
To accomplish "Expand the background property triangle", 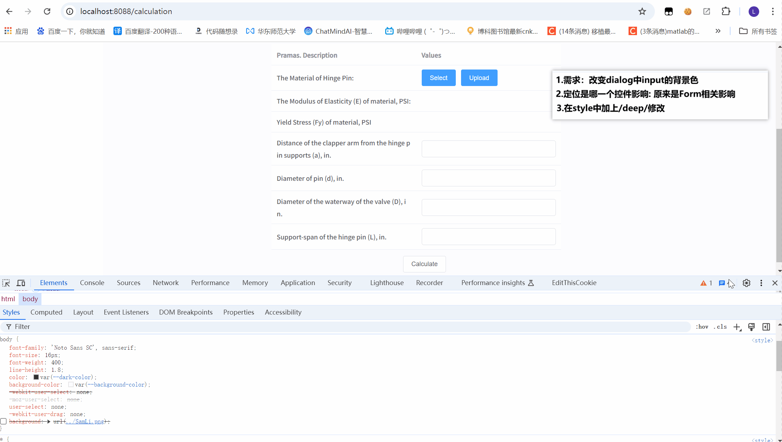I will 49,421.
